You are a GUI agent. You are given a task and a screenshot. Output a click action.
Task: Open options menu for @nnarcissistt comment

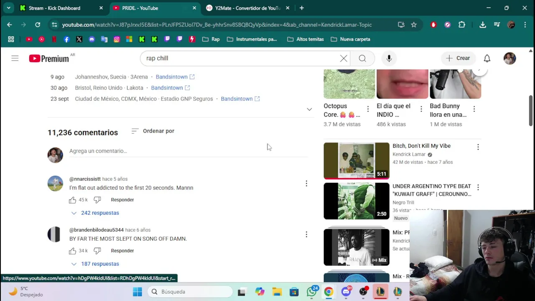click(x=306, y=184)
